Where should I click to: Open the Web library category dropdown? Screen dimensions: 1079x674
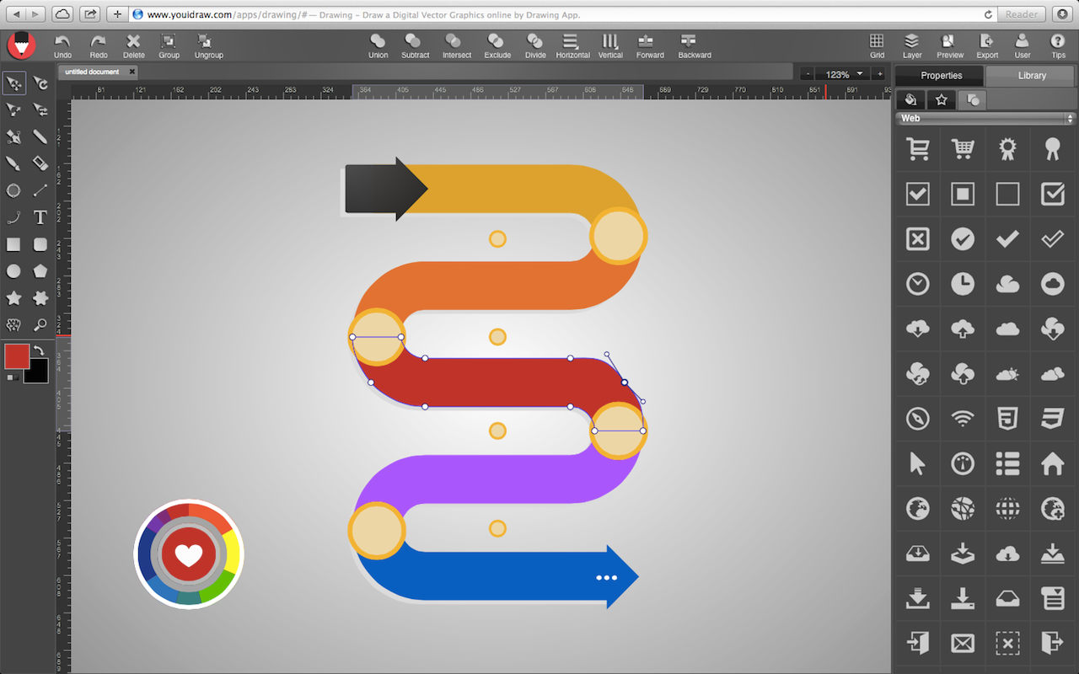pos(983,118)
